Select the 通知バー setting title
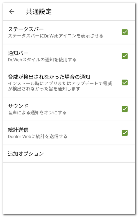This screenshot has height=217, width=138. [18, 53]
